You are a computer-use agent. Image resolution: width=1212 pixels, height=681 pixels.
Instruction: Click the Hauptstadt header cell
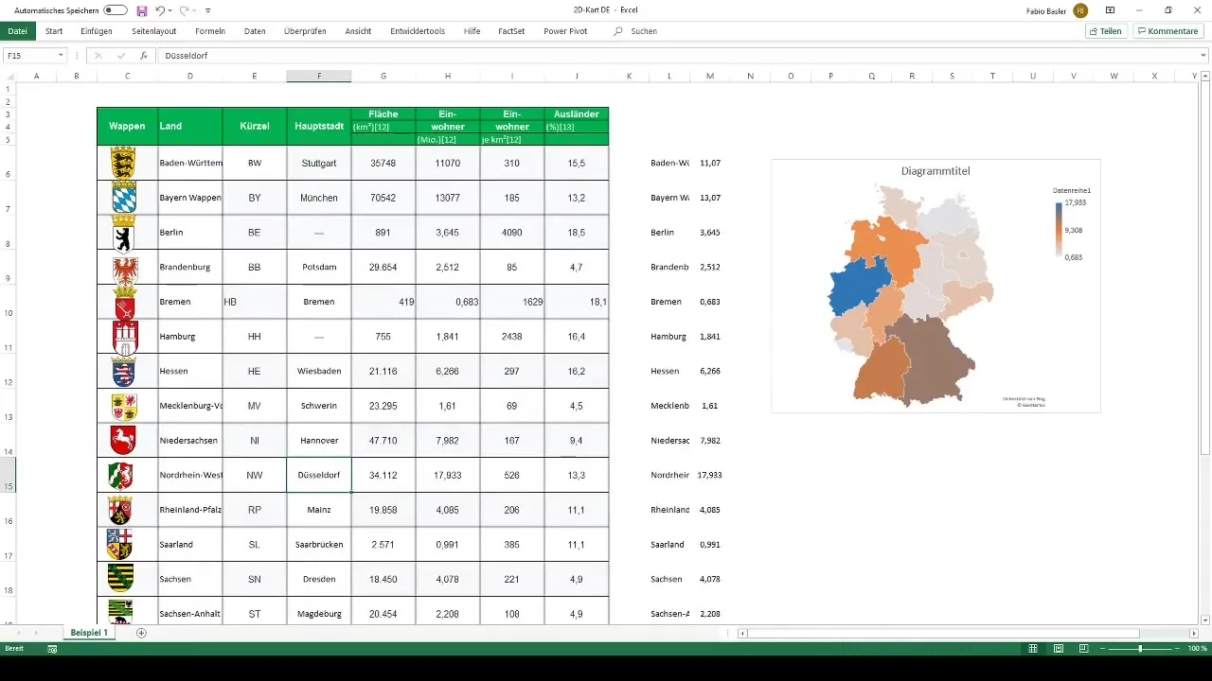pos(319,126)
